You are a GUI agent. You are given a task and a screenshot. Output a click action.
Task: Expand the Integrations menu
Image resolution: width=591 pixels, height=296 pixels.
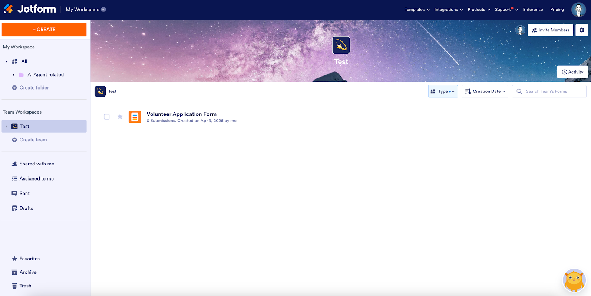click(449, 10)
